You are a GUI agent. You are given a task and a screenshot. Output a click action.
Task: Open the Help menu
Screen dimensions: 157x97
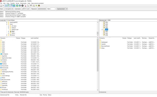click(x=29, y=3)
